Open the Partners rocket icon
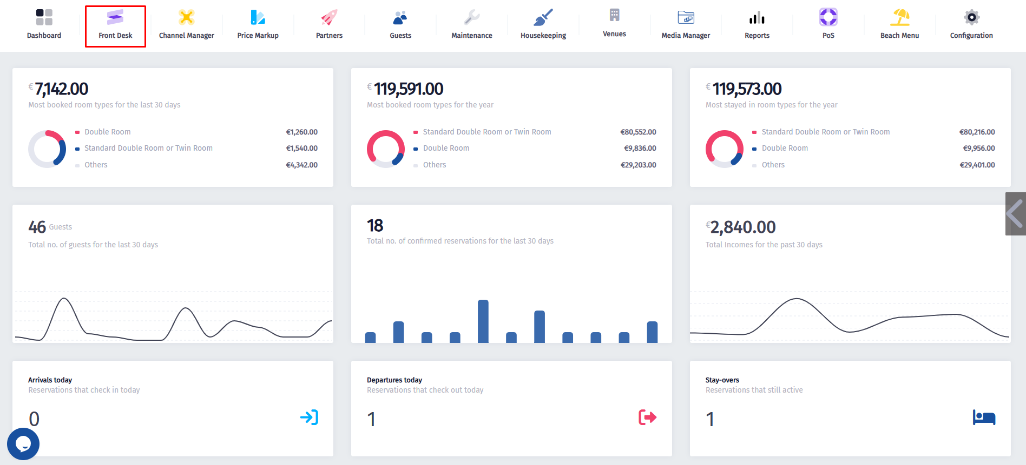Screen dimensions: 1026x465 (x=329, y=17)
